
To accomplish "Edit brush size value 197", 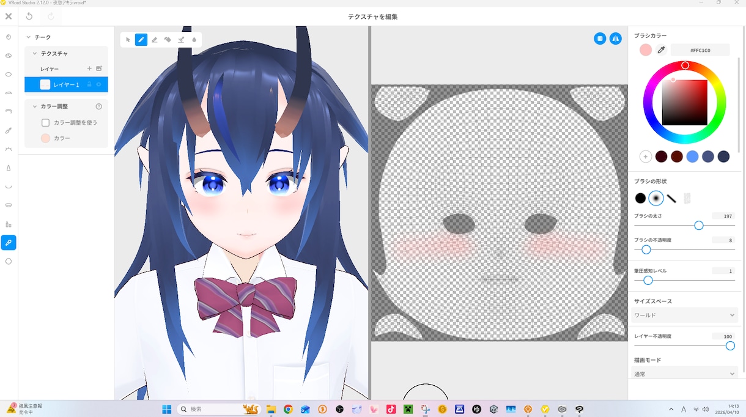I will (x=723, y=216).
